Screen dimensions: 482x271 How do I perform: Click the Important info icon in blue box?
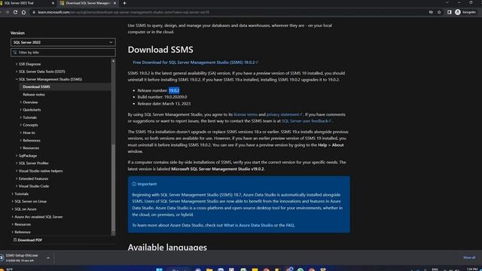[x=134, y=184]
